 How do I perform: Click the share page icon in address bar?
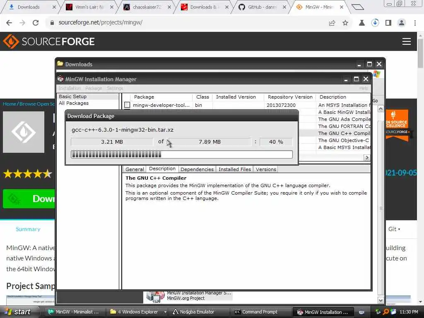(332, 23)
